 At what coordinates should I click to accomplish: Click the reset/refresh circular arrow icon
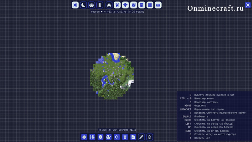coord(117,137)
